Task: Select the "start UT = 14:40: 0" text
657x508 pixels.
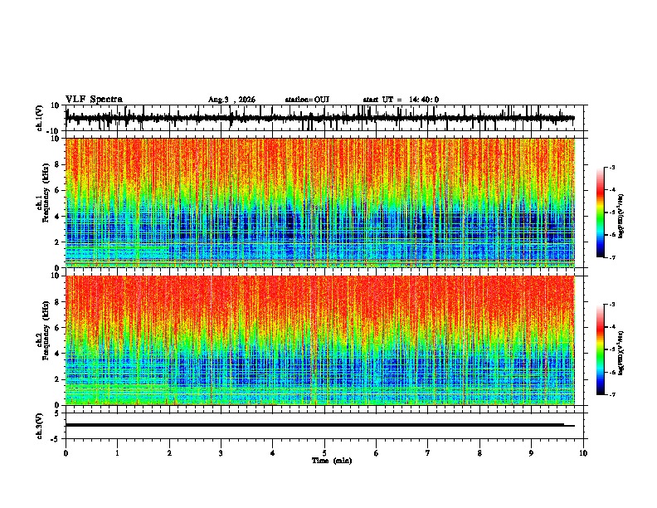Action: click(401, 100)
